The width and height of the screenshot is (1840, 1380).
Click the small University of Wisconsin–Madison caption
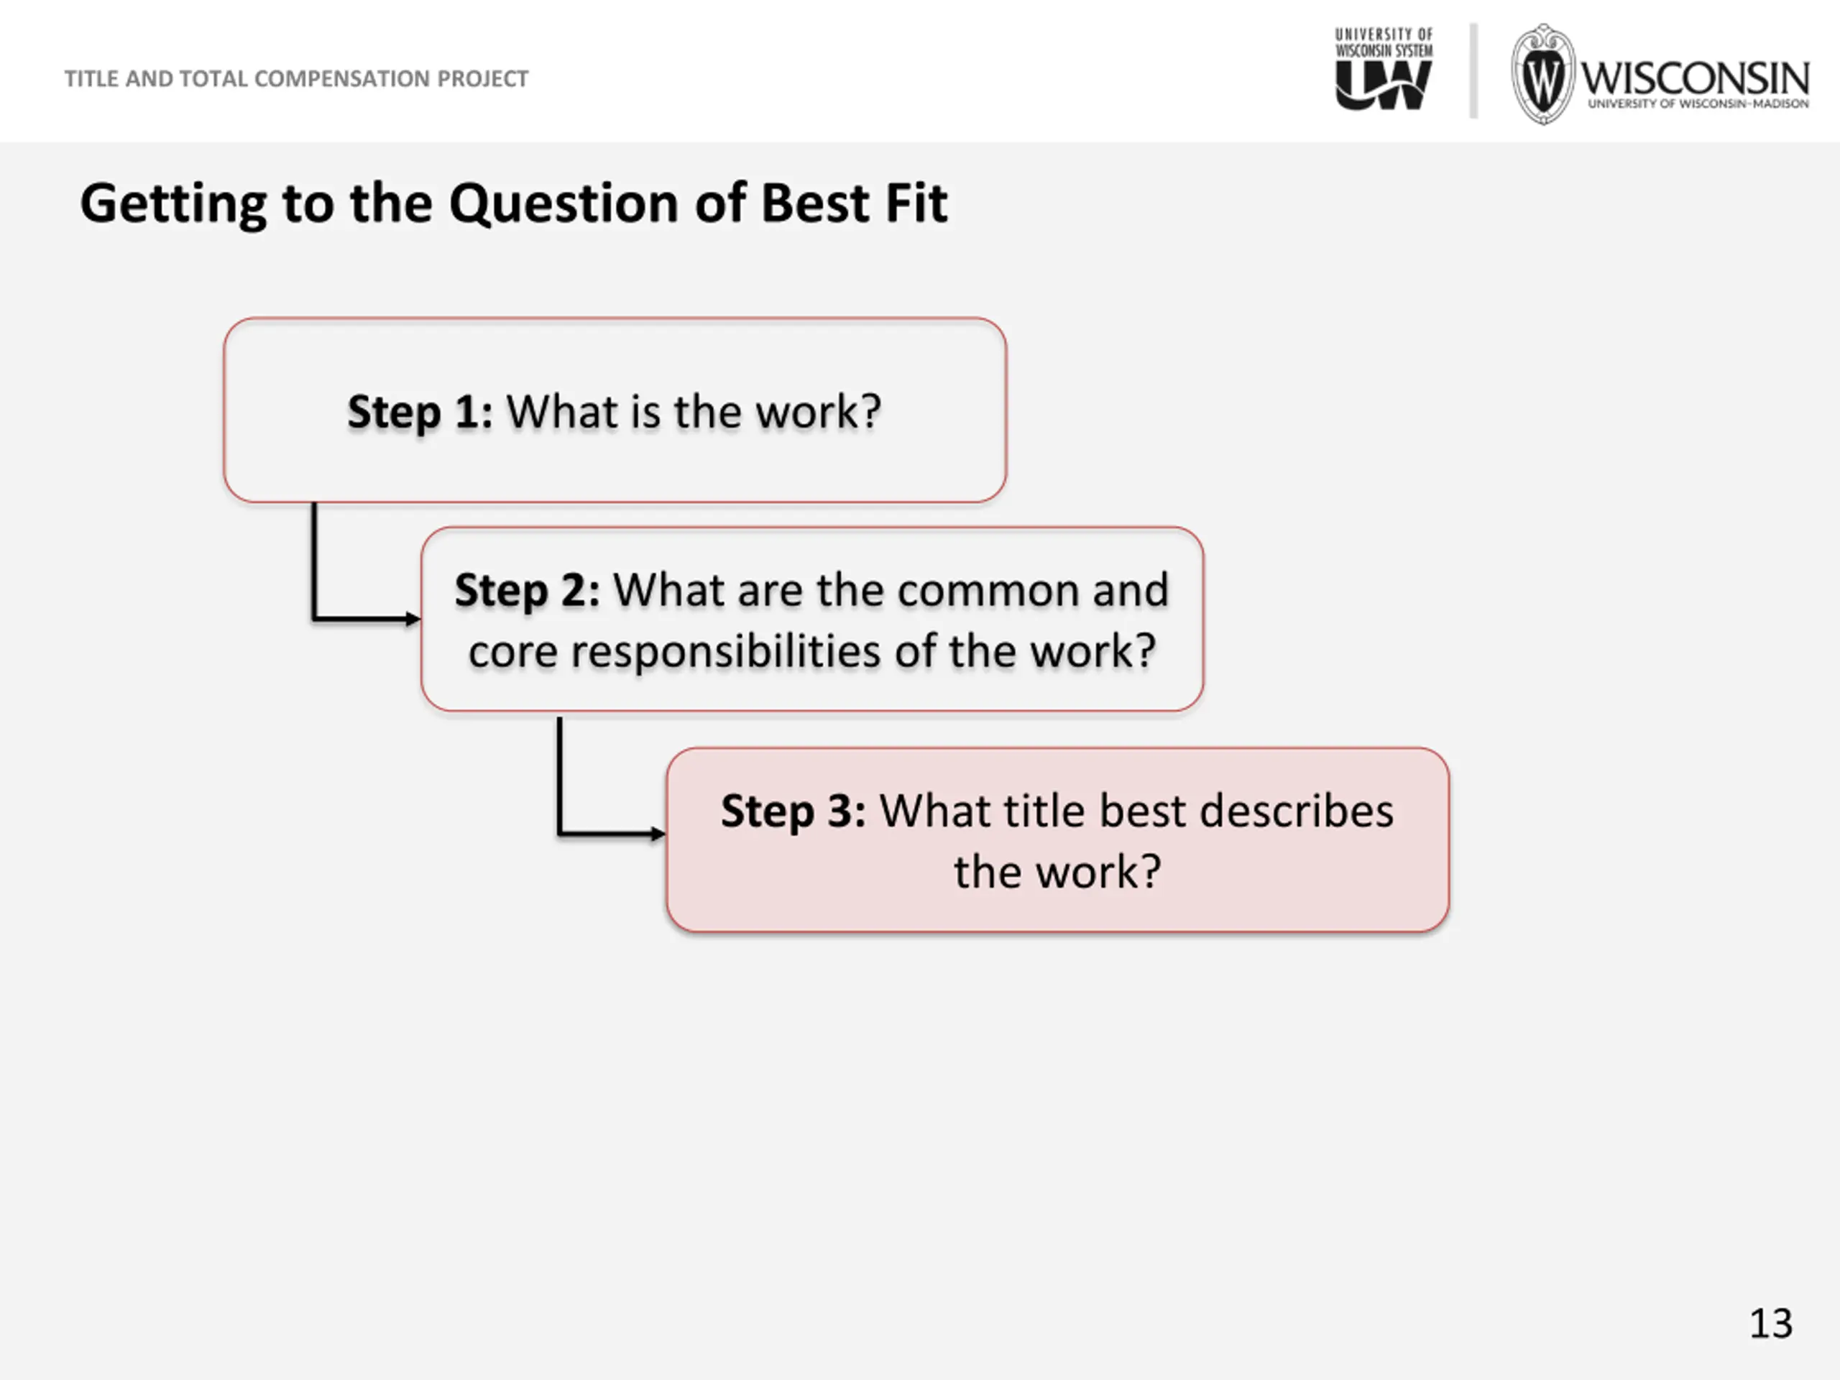click(x=1698, y=104)
